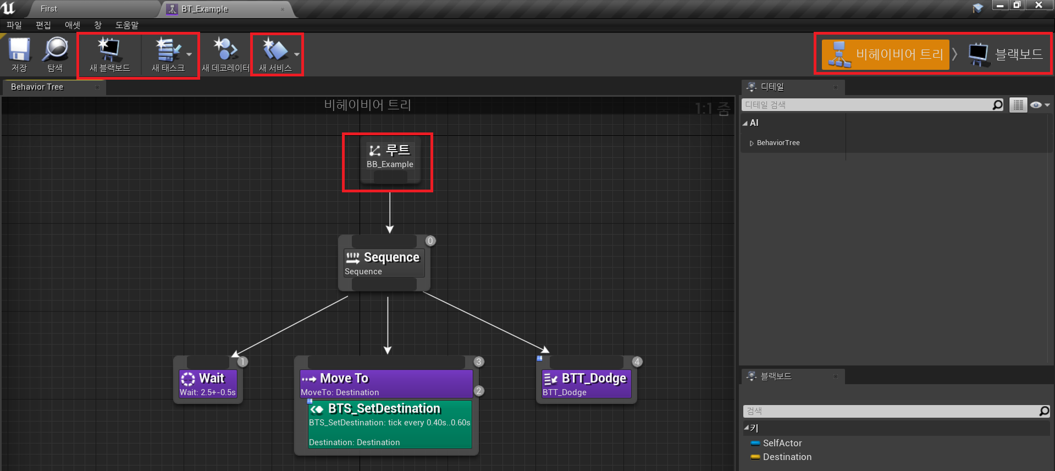
Task: Click the Wait node's execution index 1 badge
Action: [242, 362]
